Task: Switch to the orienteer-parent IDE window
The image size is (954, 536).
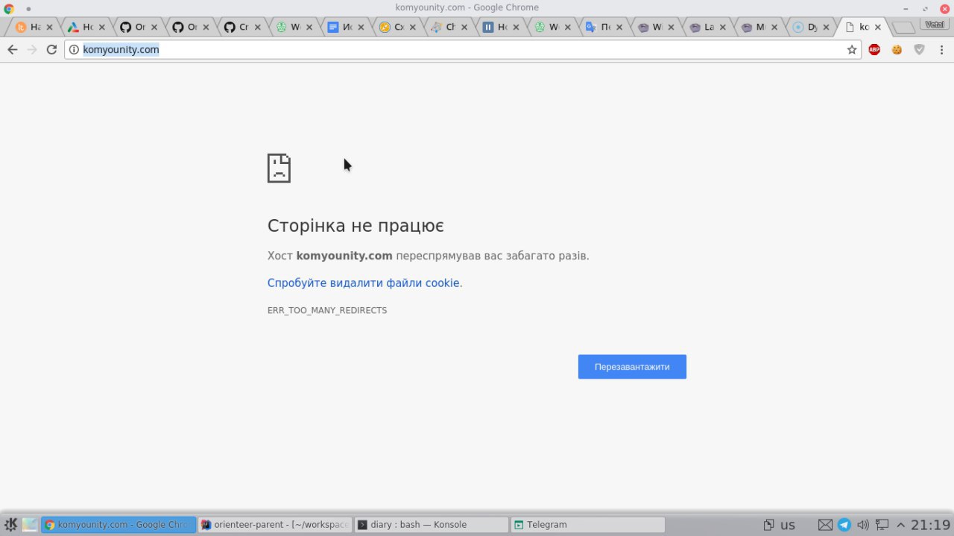Action: click(x=275, y=525)
